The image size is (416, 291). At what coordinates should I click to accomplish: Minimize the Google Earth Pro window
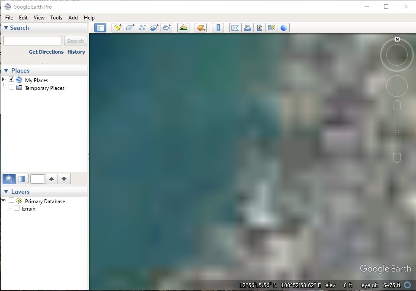point(367,6)
